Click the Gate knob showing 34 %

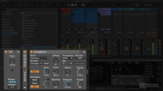[56, 71]
